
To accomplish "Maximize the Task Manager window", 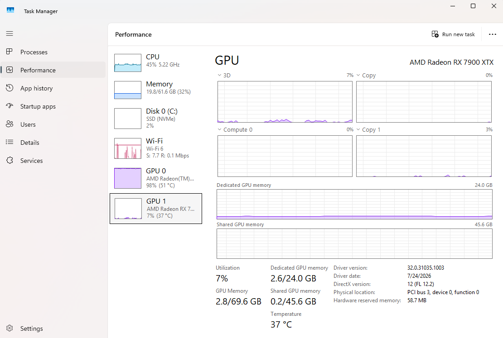I will coord(473,6).
